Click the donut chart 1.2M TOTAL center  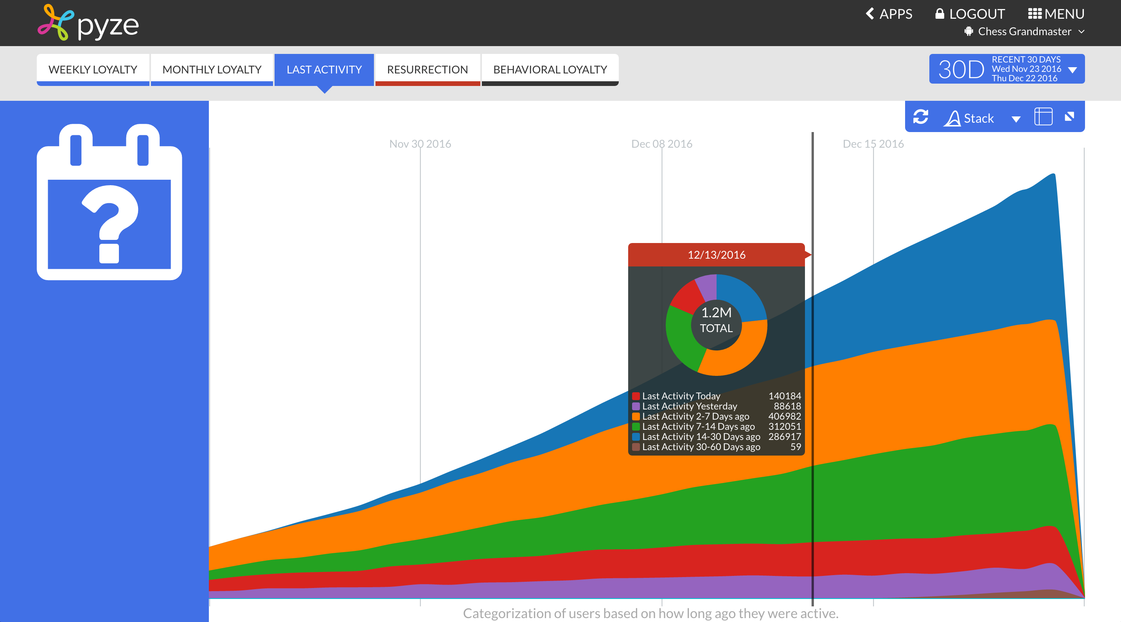click(716, 320)
